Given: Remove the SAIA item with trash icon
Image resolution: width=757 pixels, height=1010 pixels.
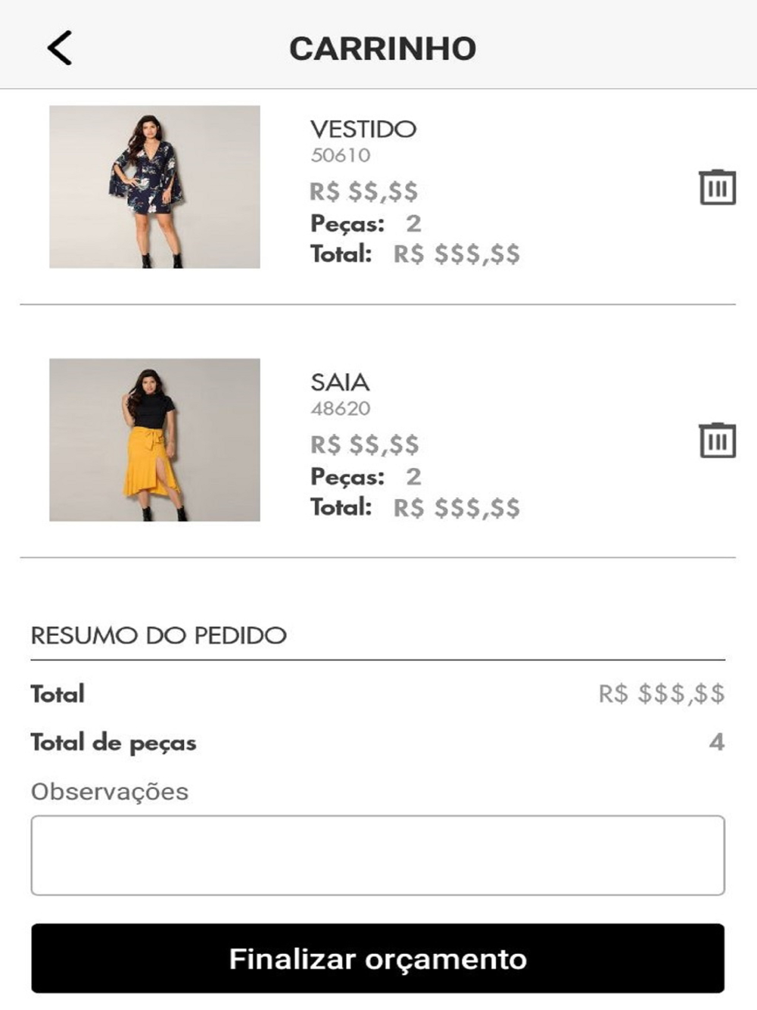Looking at the screenshot, I should [717, 441].
